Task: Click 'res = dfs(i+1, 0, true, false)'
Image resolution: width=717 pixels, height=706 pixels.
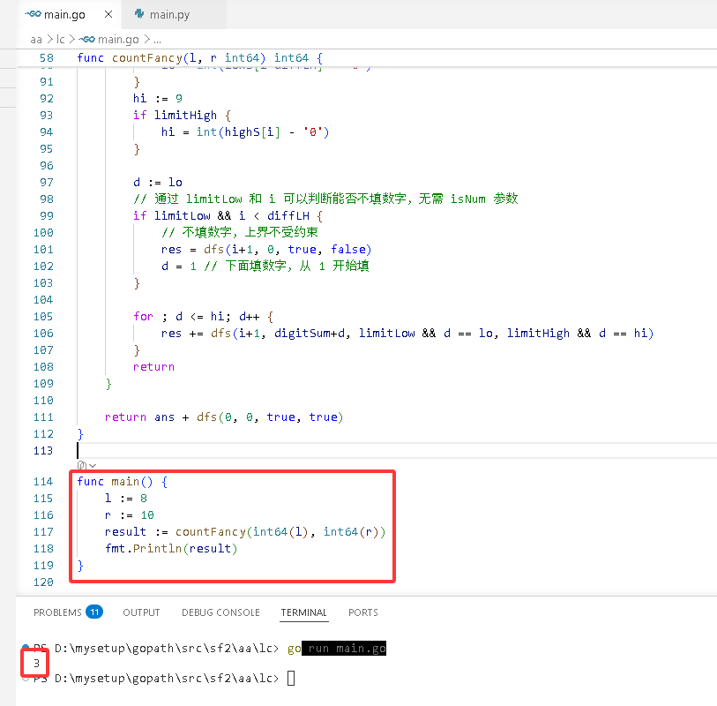Action: point(266,250)
